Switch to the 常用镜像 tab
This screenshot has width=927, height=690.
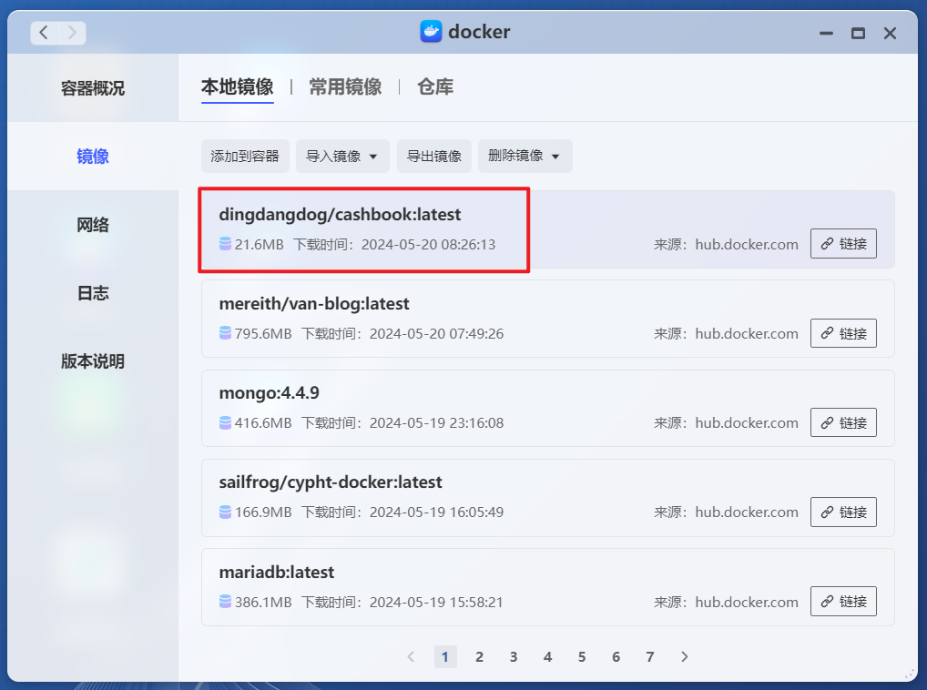coord(345,86)
